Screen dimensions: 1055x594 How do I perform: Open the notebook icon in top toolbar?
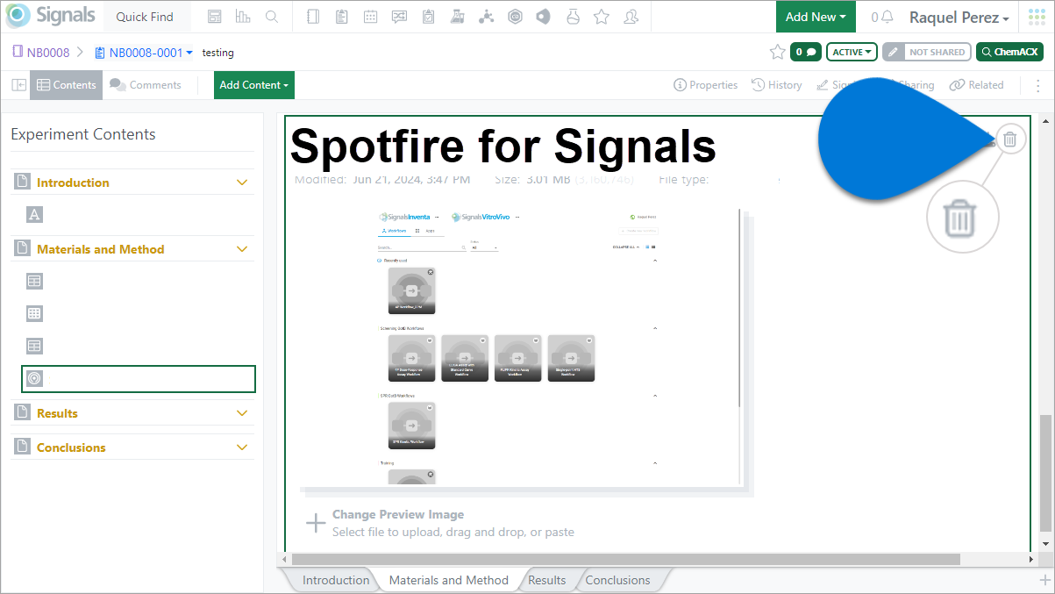click(314, 17)
